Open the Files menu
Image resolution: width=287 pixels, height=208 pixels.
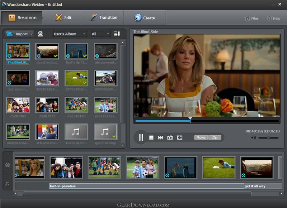tap(252, 18)
